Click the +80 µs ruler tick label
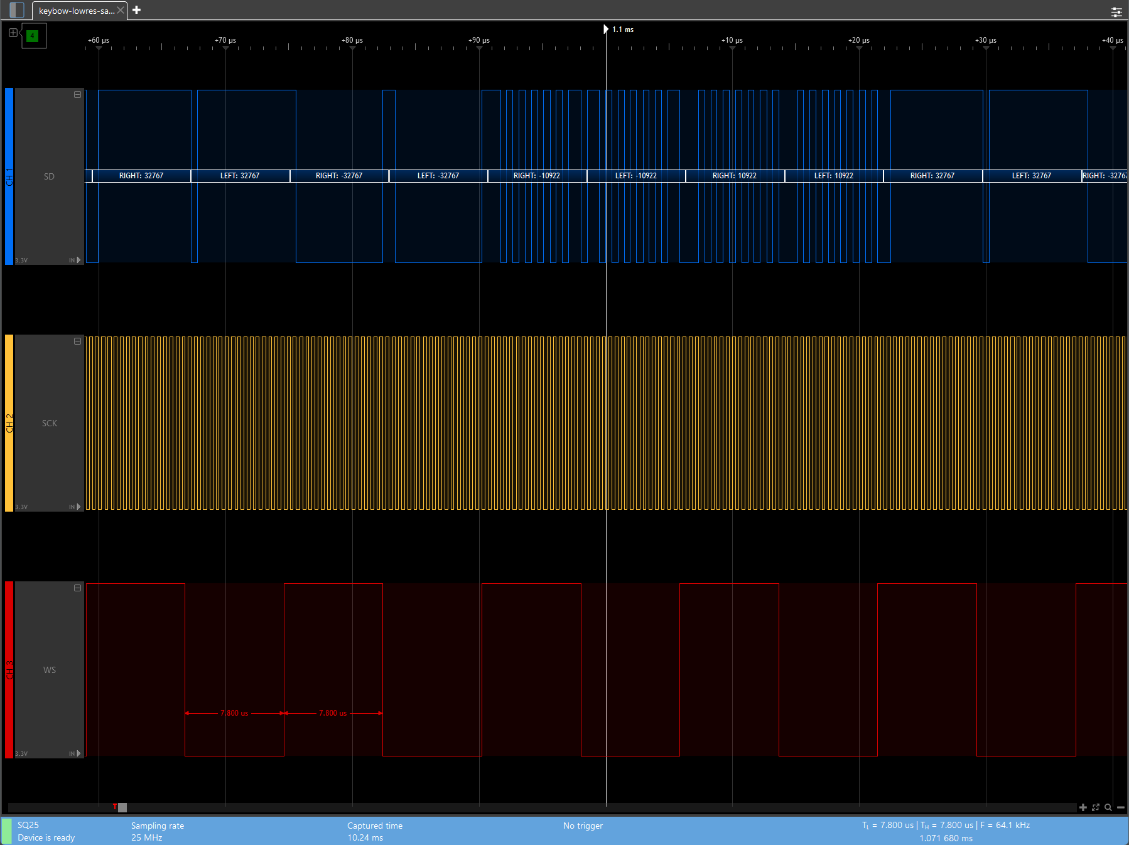Image resolution: width=1129 pixels, height=845 pixels. [x=352, y=40]
